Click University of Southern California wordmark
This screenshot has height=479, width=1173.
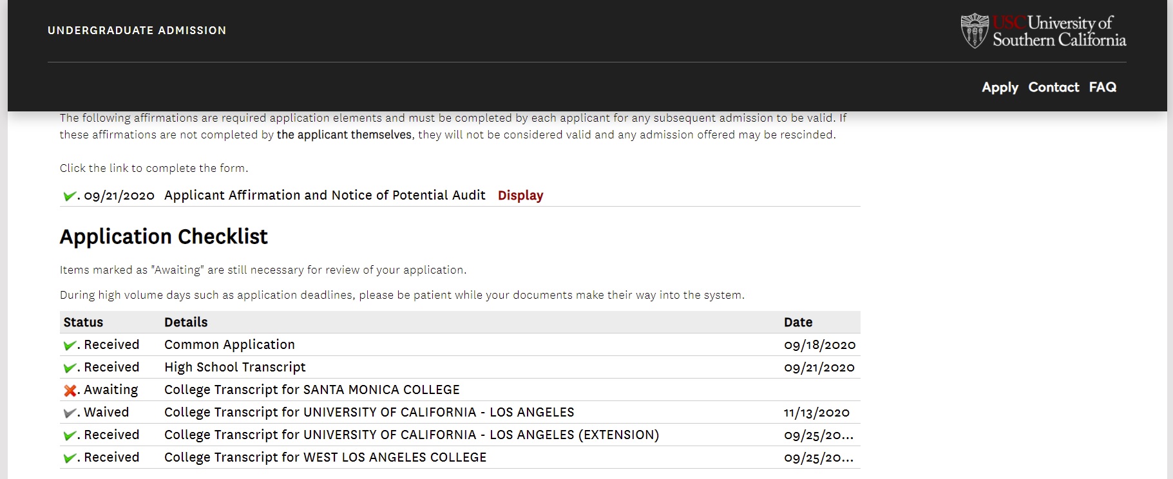click(x=1059, y=31)
